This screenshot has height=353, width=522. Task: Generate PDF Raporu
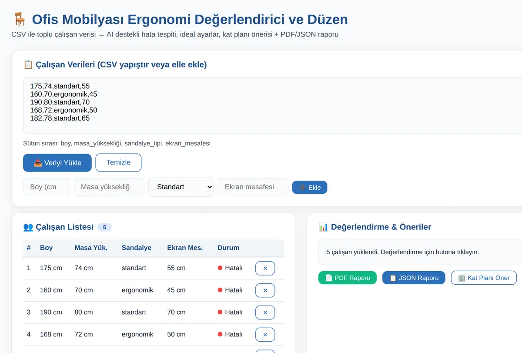[x=348, y=278]
